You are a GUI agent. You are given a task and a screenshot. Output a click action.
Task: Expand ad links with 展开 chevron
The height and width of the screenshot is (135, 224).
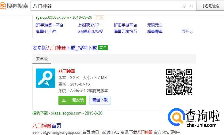pos(187,32)
